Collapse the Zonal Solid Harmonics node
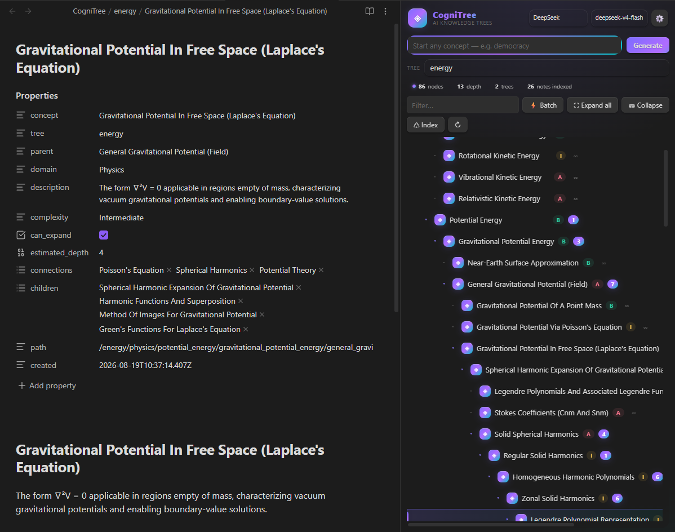This screenshot has height=532, width=675. point(499,498)
